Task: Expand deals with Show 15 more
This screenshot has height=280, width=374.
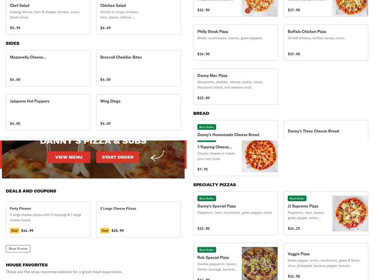Action: coord(17,248)
